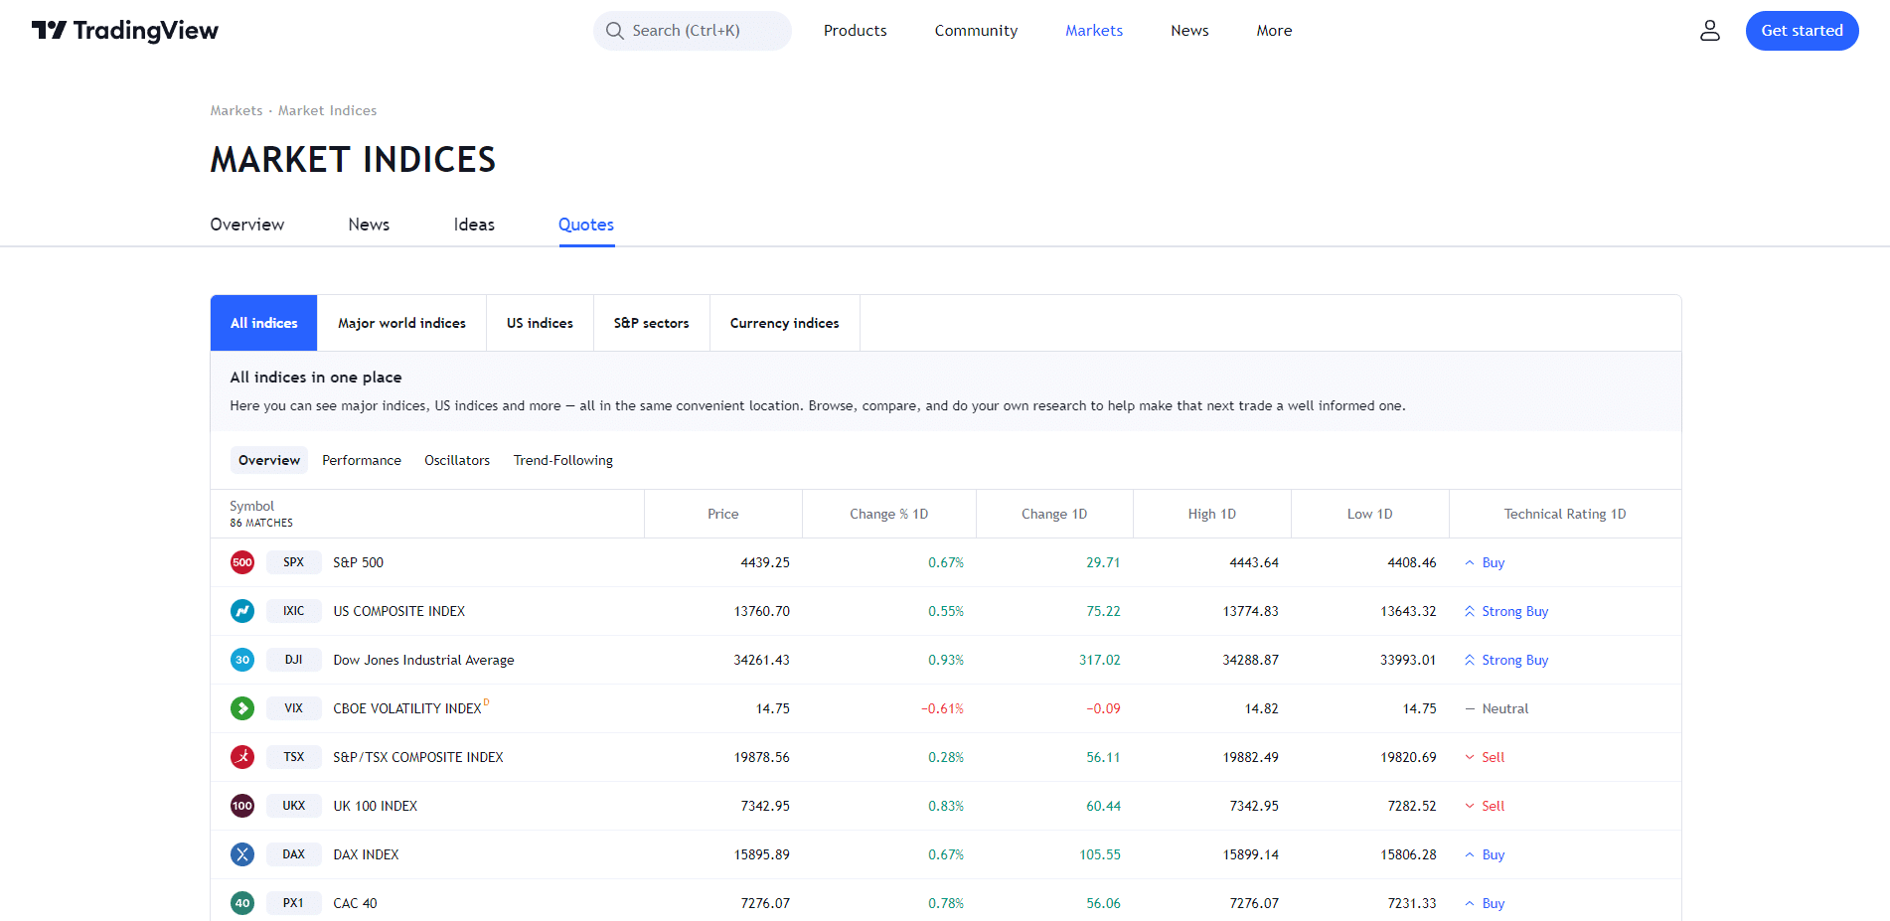Open the UK 100 INDEX link

pos(375,806)
